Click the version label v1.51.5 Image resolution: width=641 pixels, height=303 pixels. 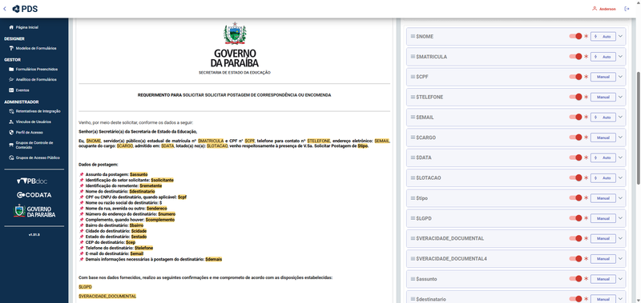(x=34, y=235)
